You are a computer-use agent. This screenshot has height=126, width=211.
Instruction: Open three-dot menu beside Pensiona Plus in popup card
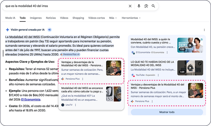point(83,79)
